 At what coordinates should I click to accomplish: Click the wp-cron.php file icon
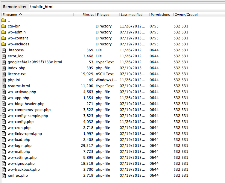click(4, 128)
